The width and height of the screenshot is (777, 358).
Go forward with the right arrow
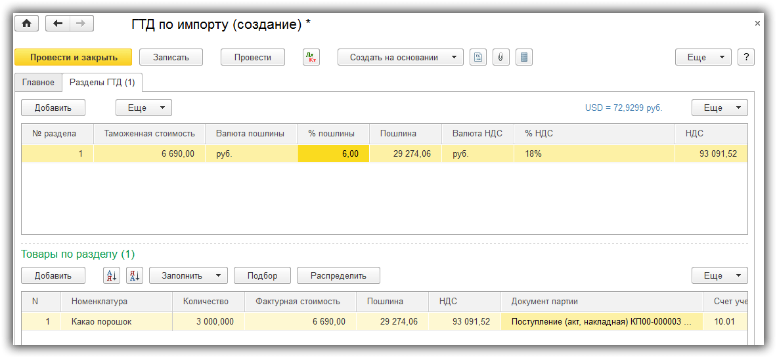81,24
